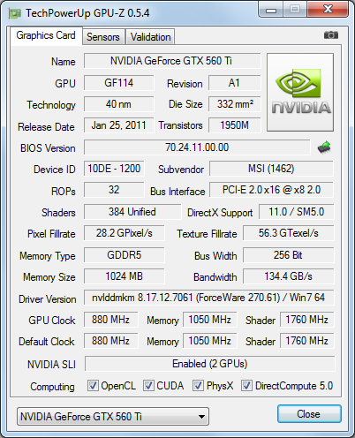Viewport: 355px width, 438px height.
Task: Click the camera screenshot icon
Action: point(331,35)
